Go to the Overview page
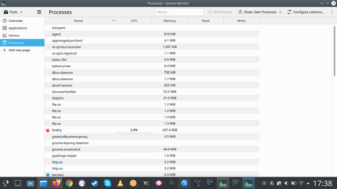This screenshot has width=337, height=189. [22, 21]
